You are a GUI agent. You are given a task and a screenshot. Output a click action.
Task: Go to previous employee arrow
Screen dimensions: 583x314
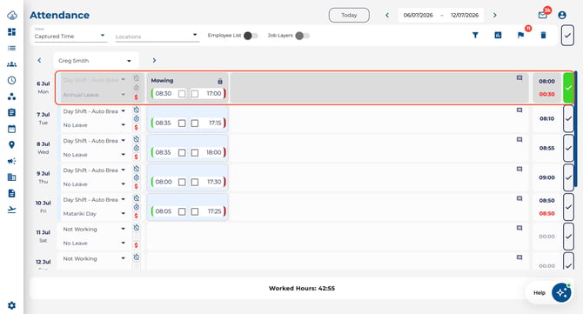(x=39, y=60)
